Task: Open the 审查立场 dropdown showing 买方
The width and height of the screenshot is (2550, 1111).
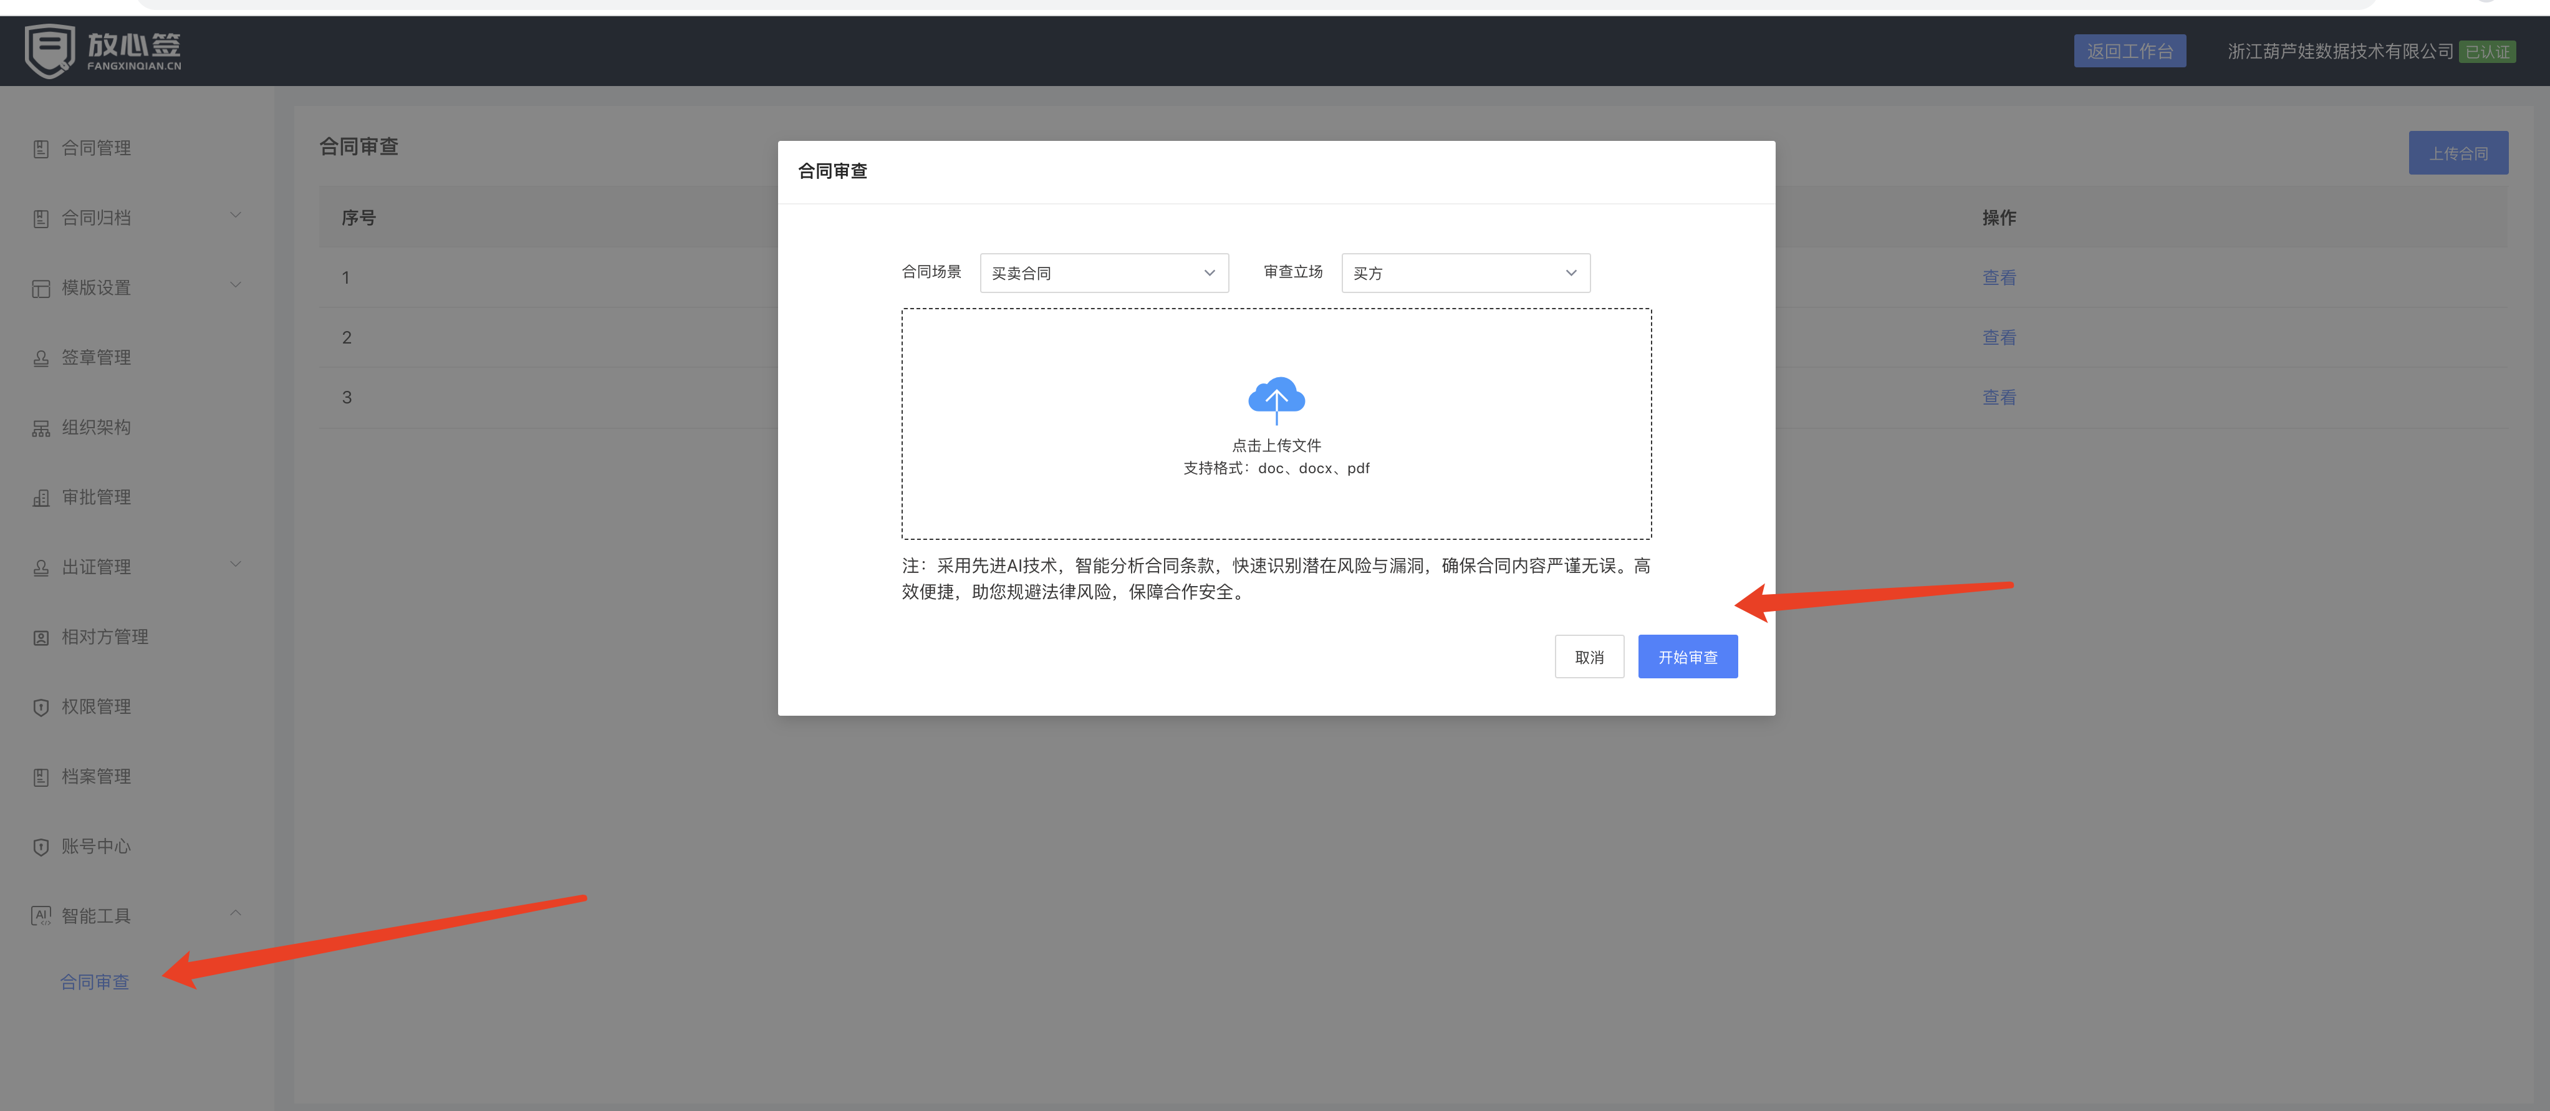Action: (x=1465, y=273)
